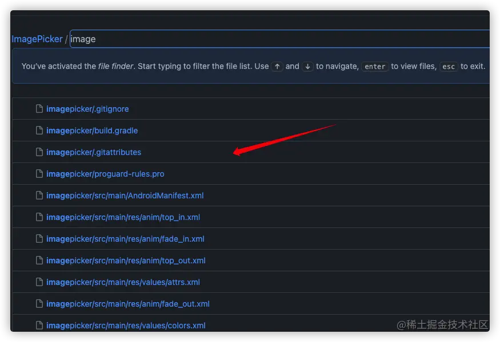Click file icon beside attrs.xml
Viewport: 500px width, 342px height.
click(x=39, y=282)
